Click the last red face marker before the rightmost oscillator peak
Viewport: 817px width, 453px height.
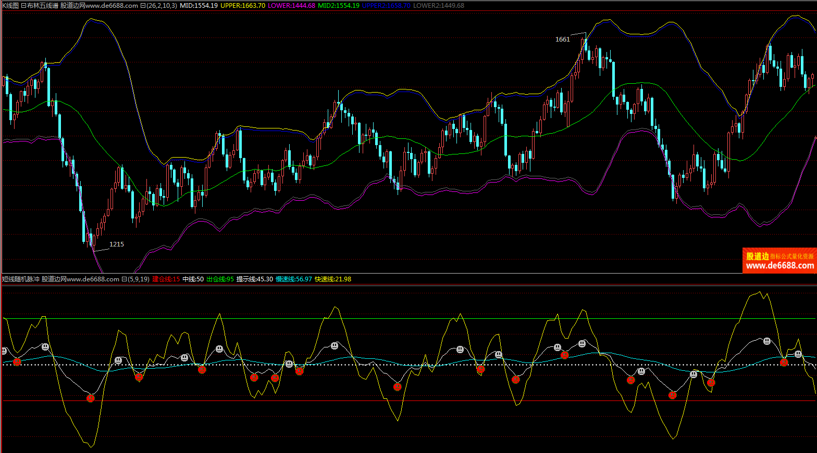click(711, 383)
